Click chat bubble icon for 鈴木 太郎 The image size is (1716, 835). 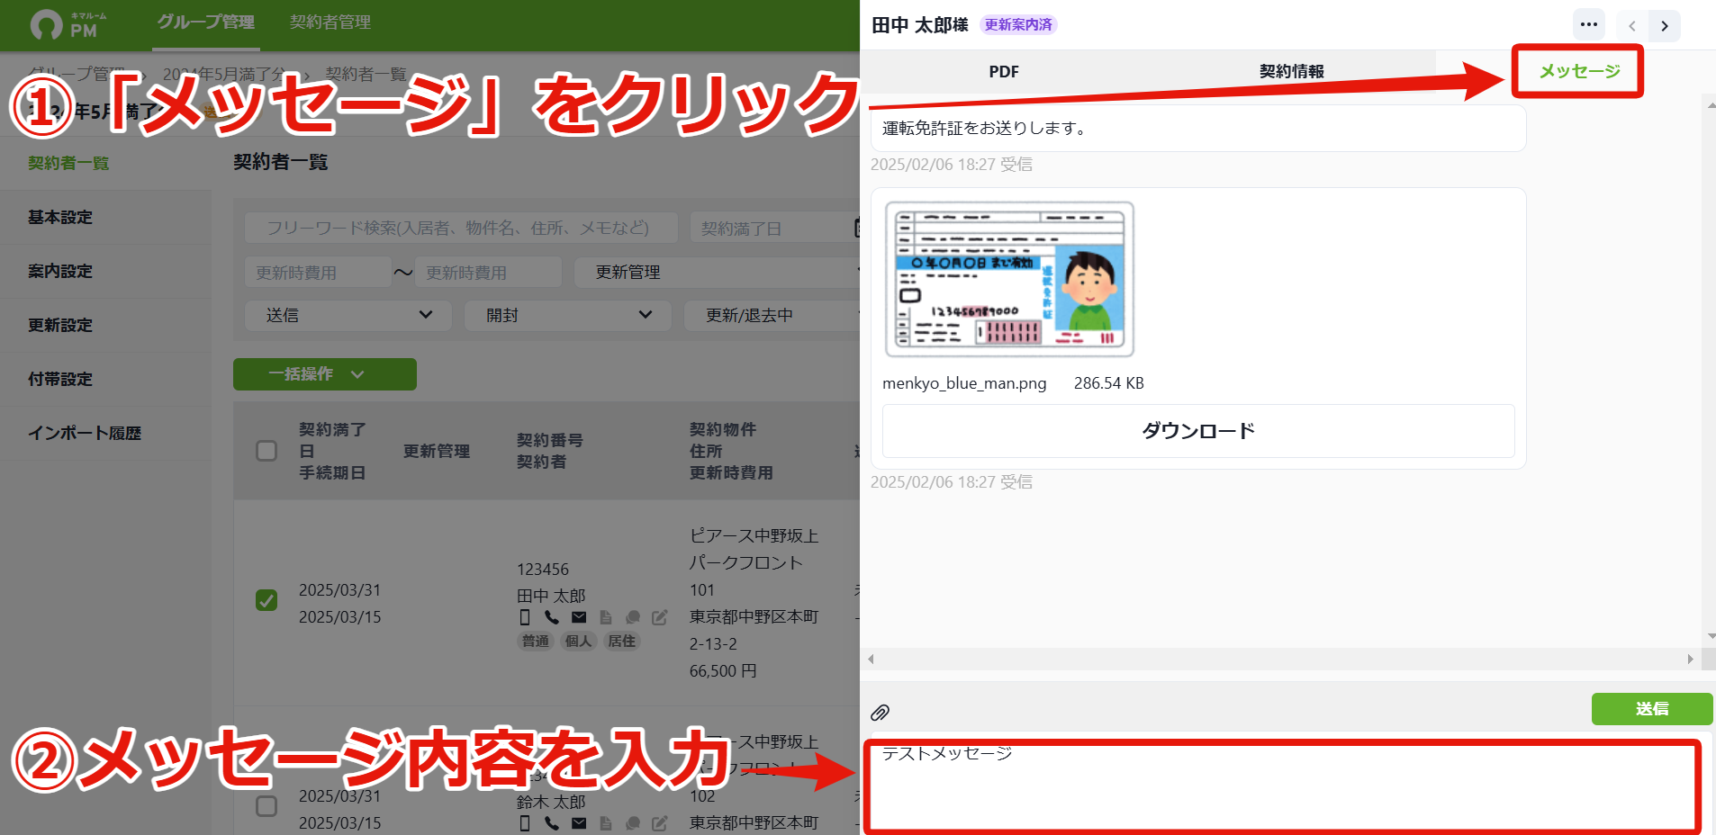pos(633,823)
